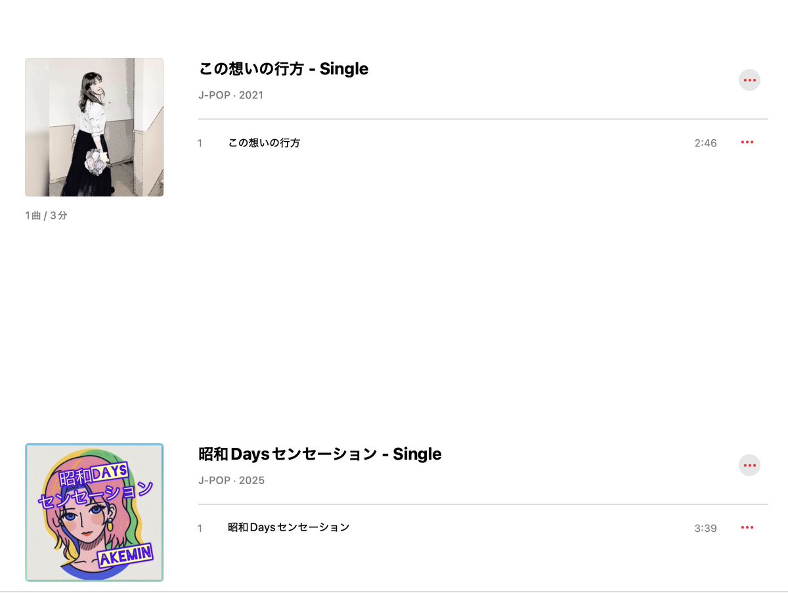Open more options for 昭和Daysセンセーション single album
Viewport: 788px width, 593px height.
coord(749,466)
